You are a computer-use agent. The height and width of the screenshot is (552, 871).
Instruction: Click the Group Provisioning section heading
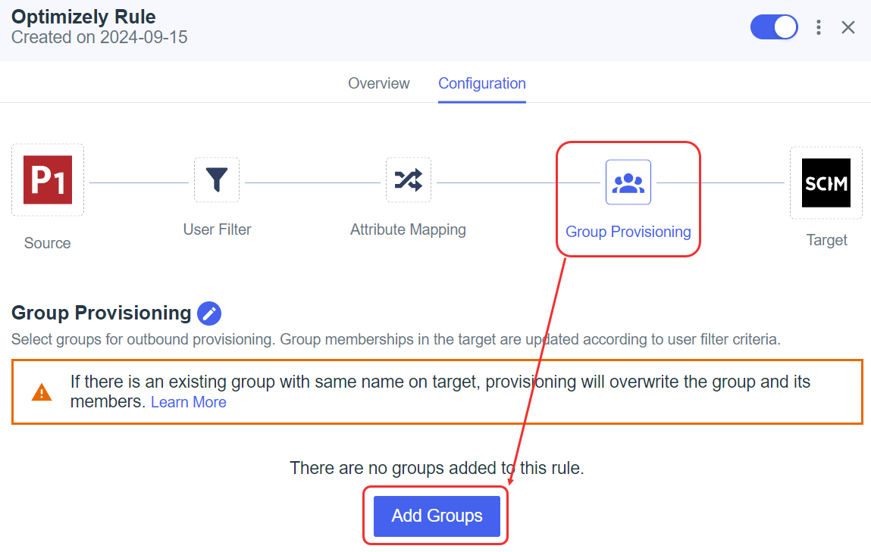(x=101, y=313)
